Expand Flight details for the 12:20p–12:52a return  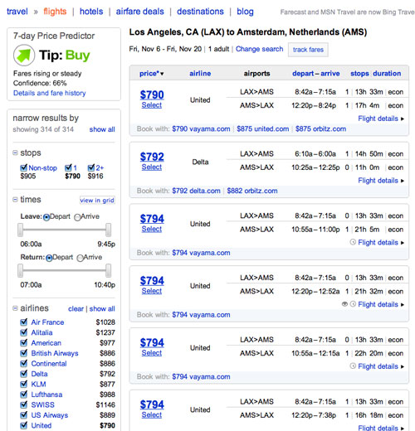tap(381, 304)
